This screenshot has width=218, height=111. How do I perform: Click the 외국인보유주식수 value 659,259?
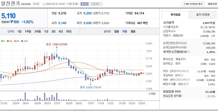coord(210,48)
